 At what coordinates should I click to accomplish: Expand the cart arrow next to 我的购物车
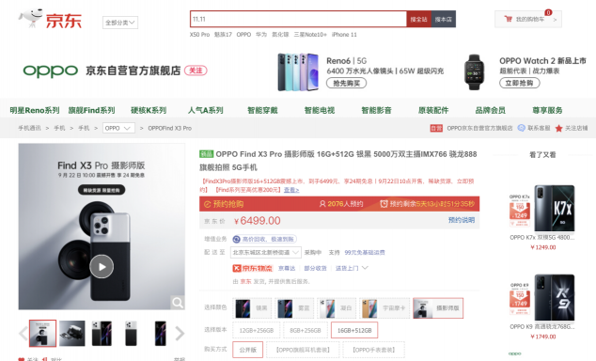[555, 20]
